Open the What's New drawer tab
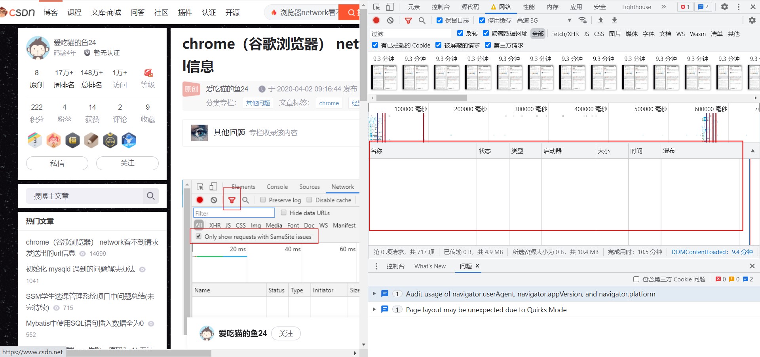760x357 pixels. click(430, 266)
